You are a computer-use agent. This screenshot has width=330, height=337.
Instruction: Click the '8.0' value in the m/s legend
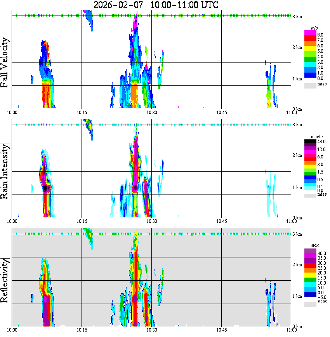320,35
